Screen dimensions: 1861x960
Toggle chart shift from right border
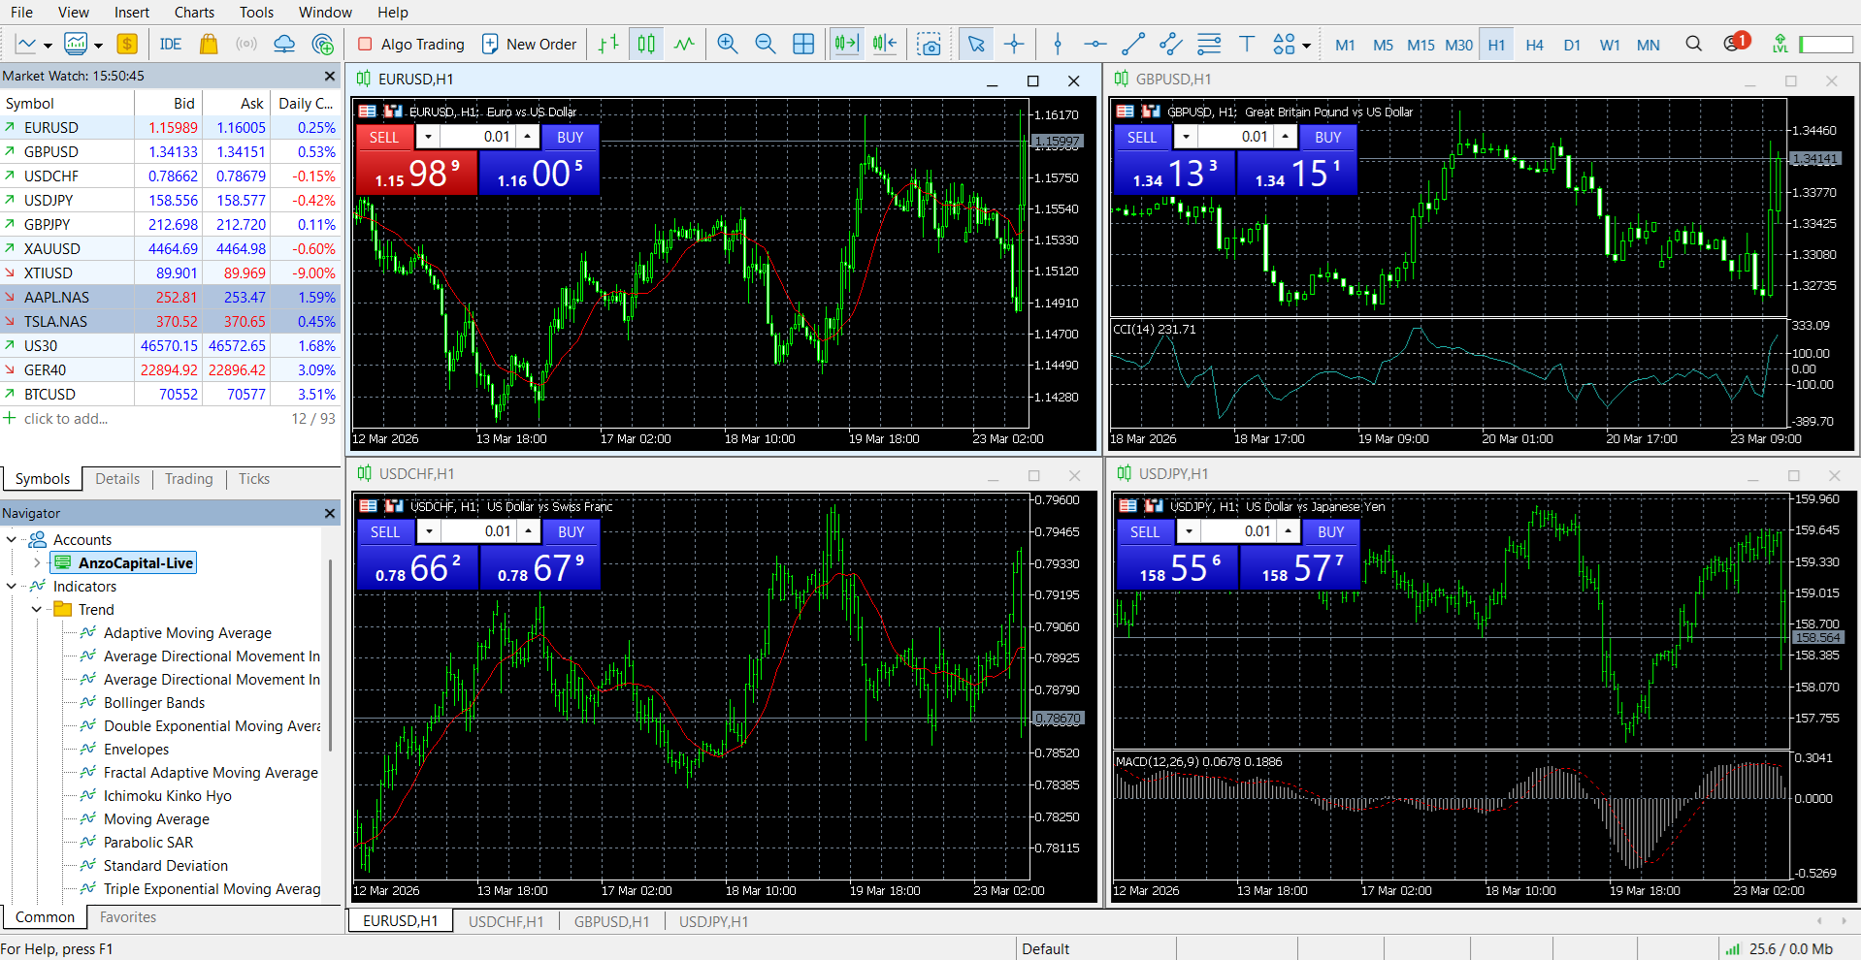[x=884, y=44]
